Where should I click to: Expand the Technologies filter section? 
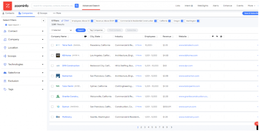click(x=43, y=64)
